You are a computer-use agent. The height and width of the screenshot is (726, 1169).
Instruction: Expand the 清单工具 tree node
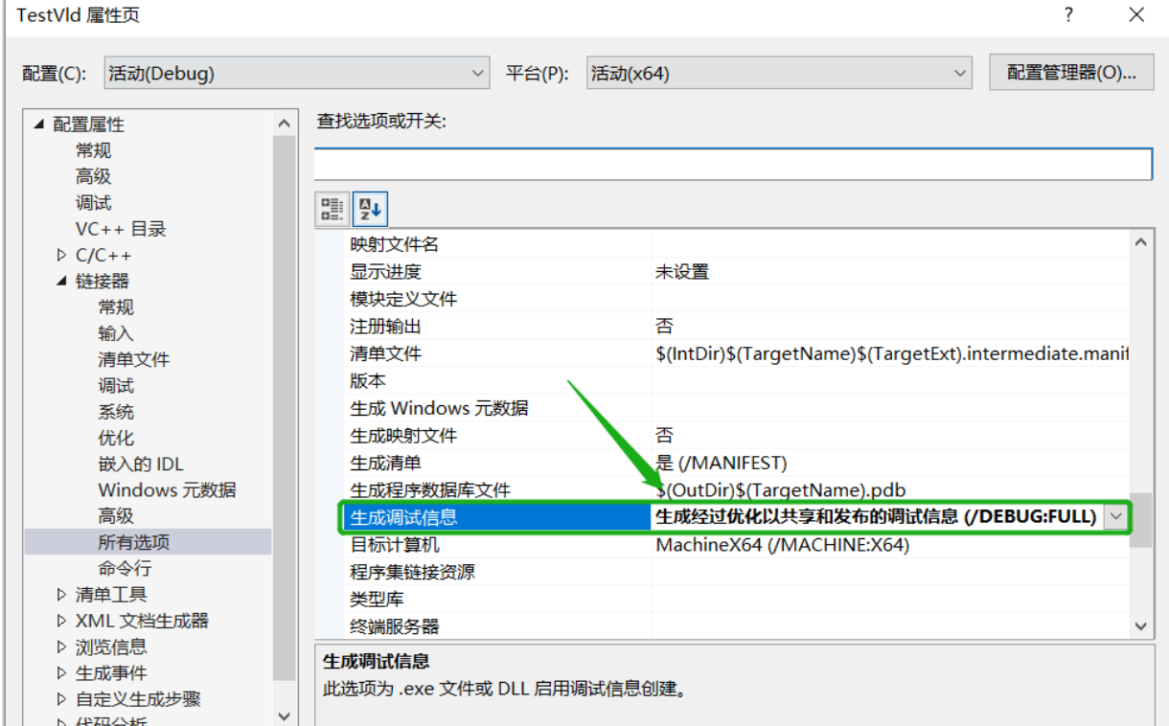(60, 594)
